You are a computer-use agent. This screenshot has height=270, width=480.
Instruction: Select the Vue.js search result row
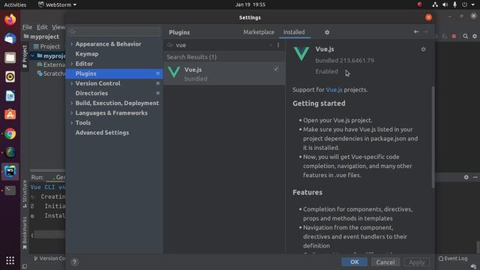pyautogui.click(x=224, y=73)
